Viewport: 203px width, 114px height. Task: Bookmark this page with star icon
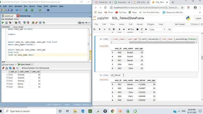pyautogui.click(x=182, y=8)
